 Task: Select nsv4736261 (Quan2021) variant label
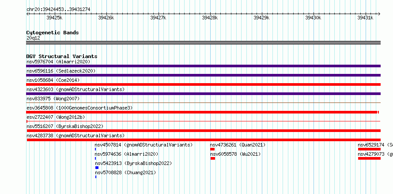238,145
